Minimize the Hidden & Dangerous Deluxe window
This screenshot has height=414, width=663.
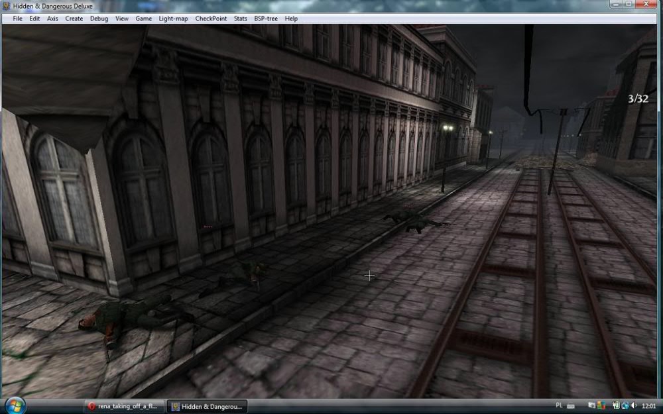(x=615, y=4)
